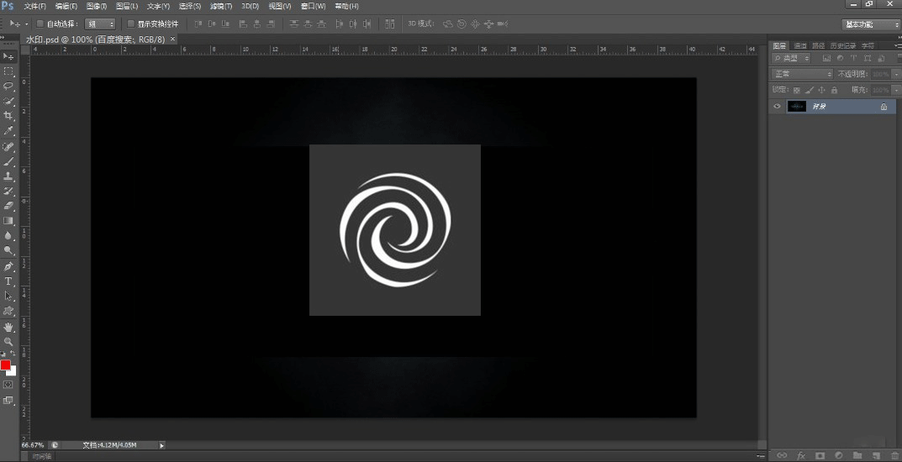The image size is (902, 462).
Task: Toggle lock all padlock icon
Action: pyautogui.click(x=835, y=90)
